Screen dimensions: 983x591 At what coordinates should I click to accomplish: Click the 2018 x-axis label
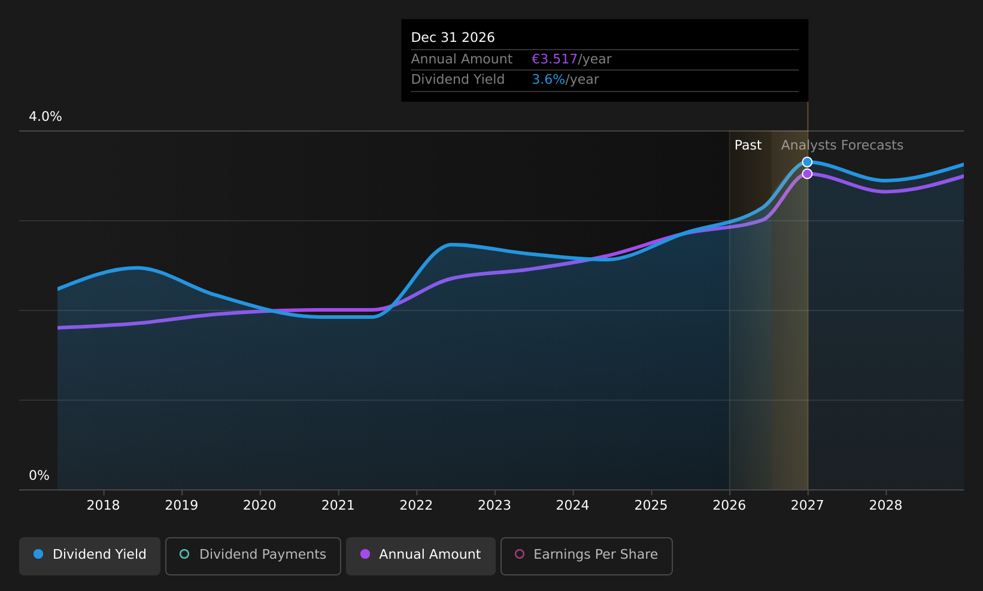pyautogui.click(x=103, y=505)
